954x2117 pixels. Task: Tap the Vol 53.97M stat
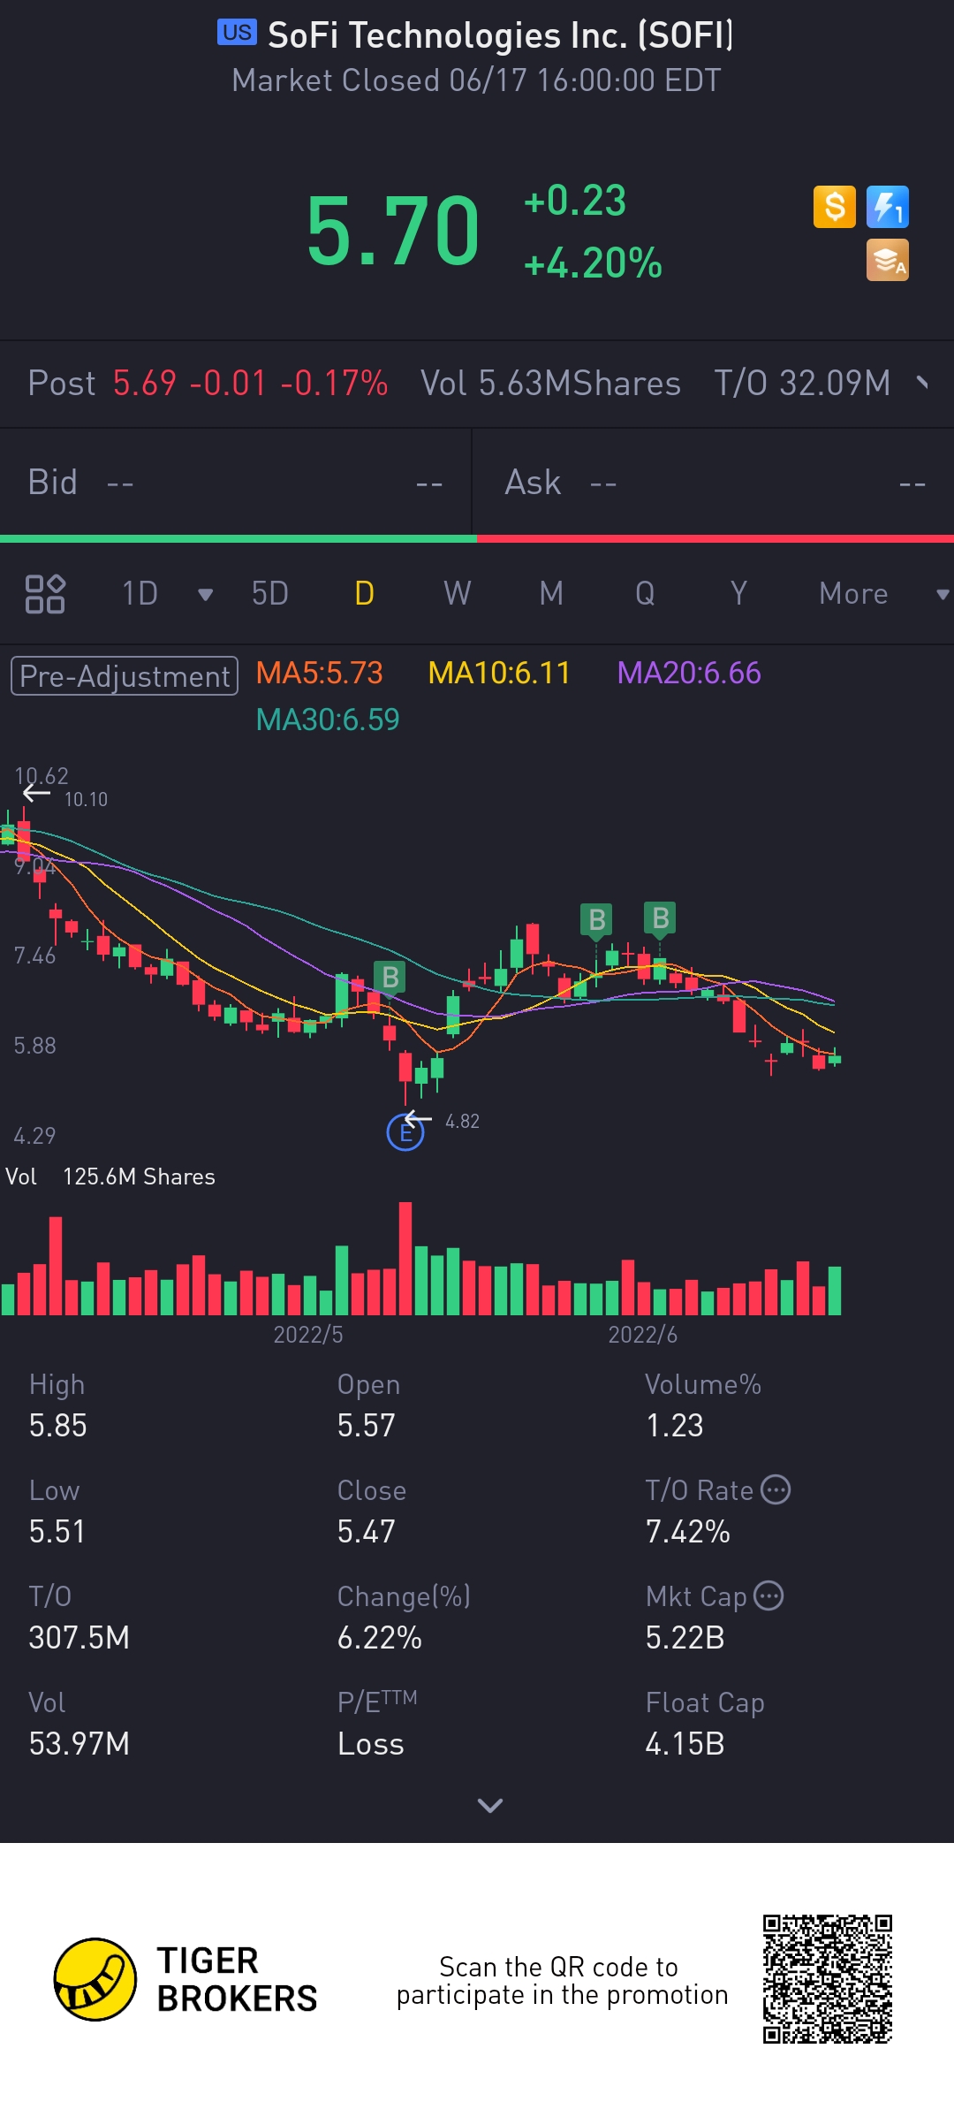coord(79,1724)
